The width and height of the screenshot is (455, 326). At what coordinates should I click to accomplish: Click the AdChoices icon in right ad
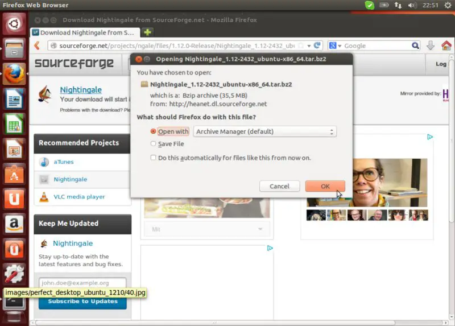(430, 137)
